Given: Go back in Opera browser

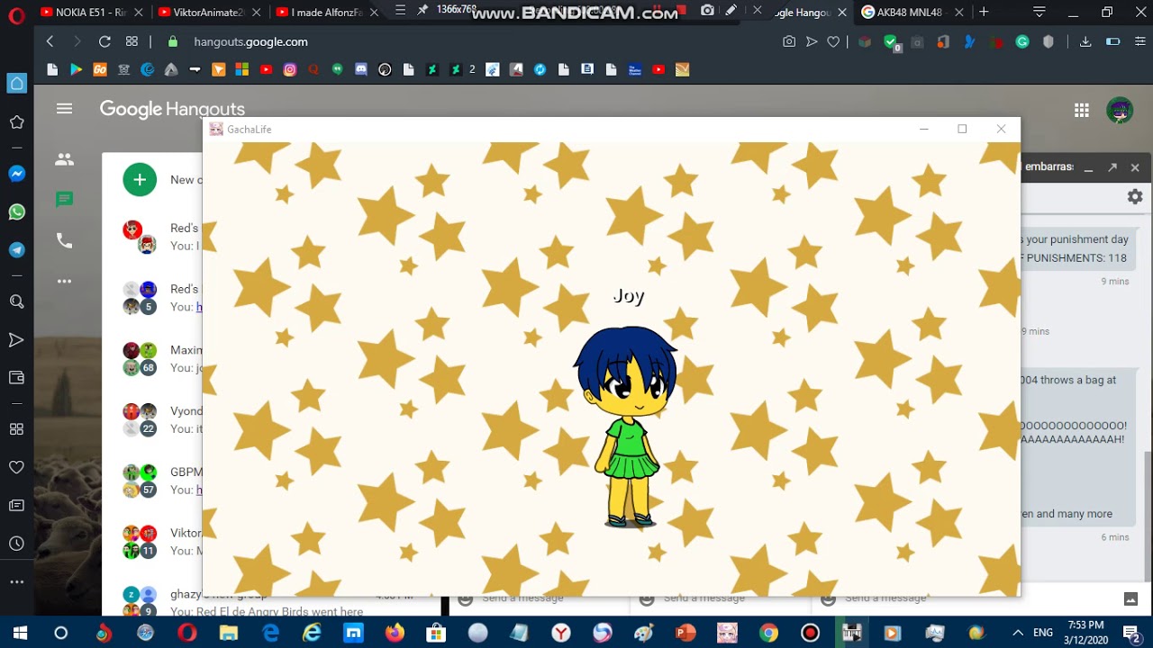Looking at the screenshot, I should tap(50, 41).
